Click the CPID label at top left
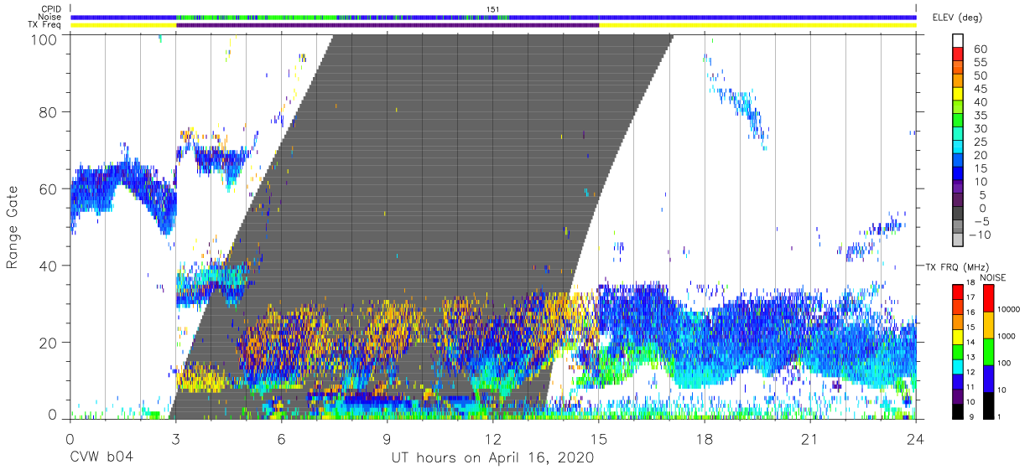 (51, 9)
